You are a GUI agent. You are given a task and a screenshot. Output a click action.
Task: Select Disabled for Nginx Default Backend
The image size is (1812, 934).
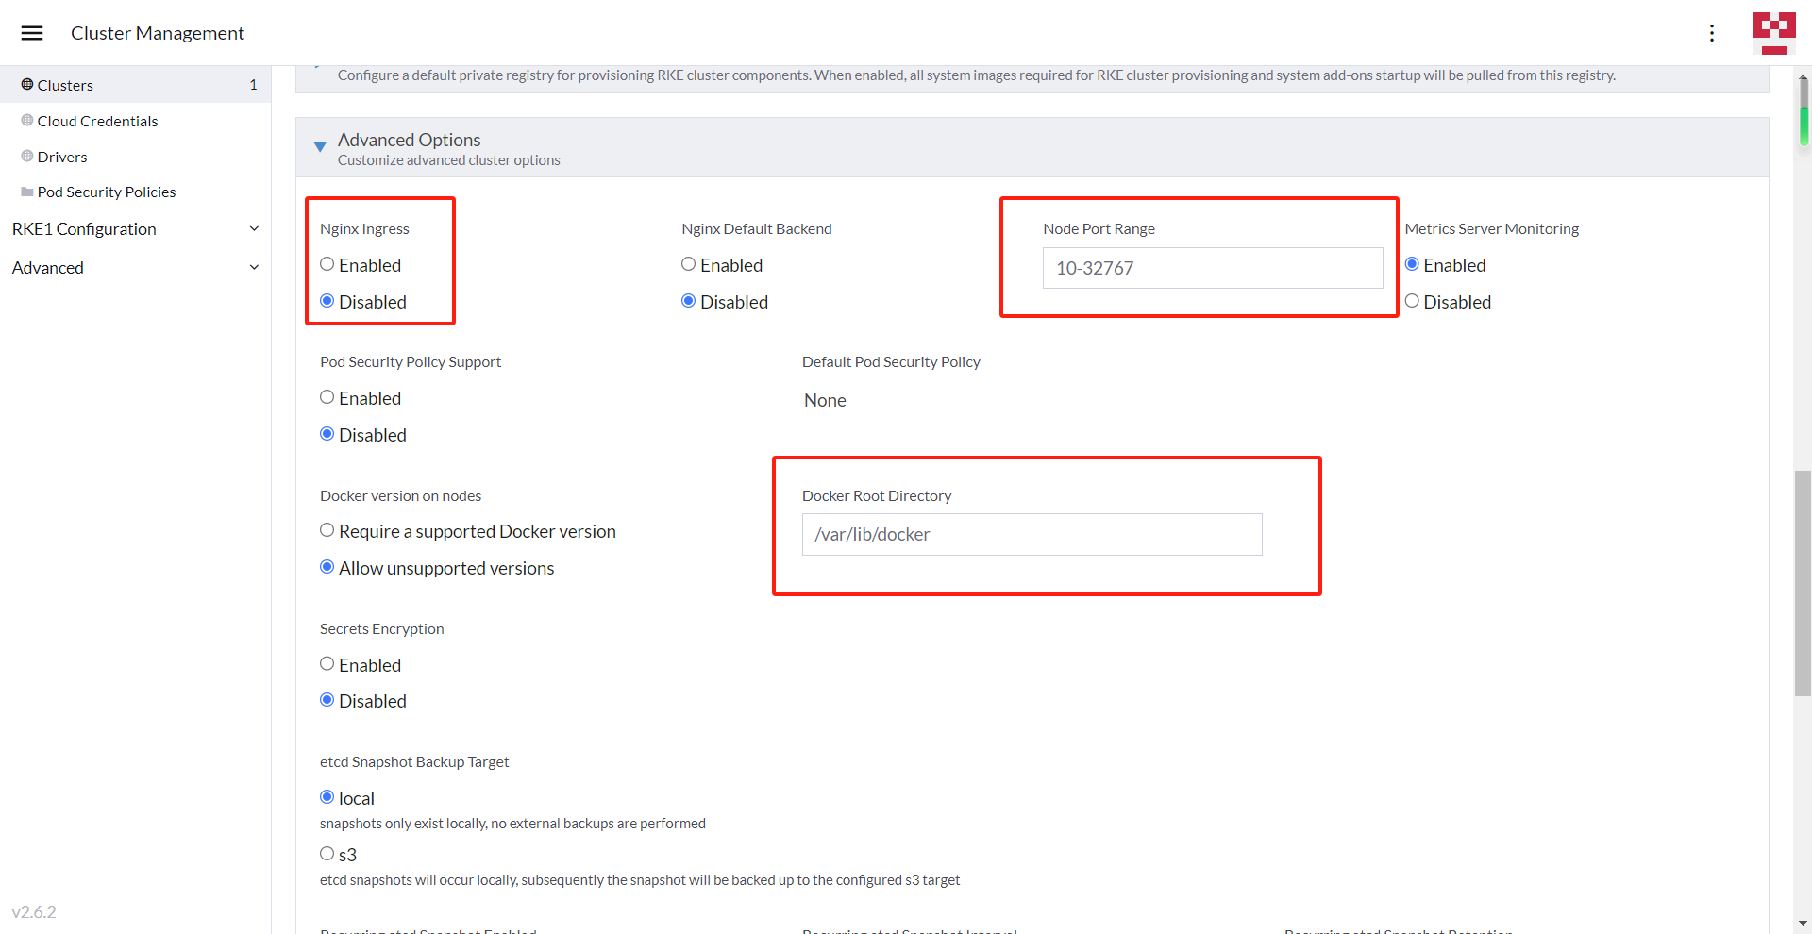(x=689, y=301)
